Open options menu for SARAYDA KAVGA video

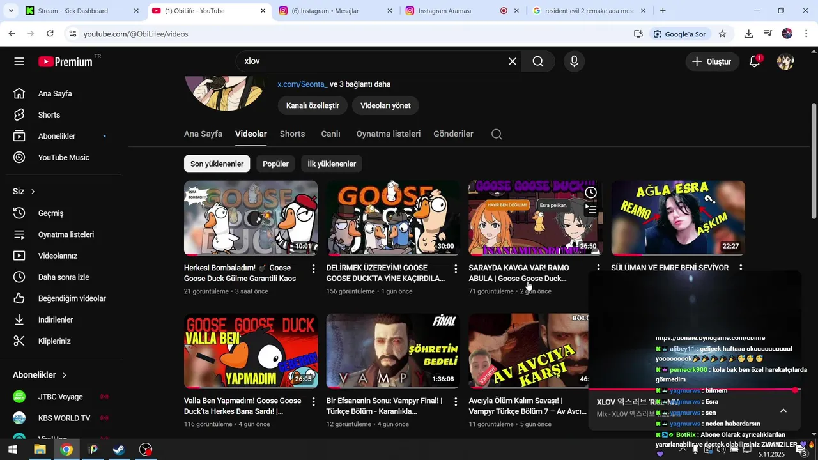pyautogui.click(x=598, y=268)
